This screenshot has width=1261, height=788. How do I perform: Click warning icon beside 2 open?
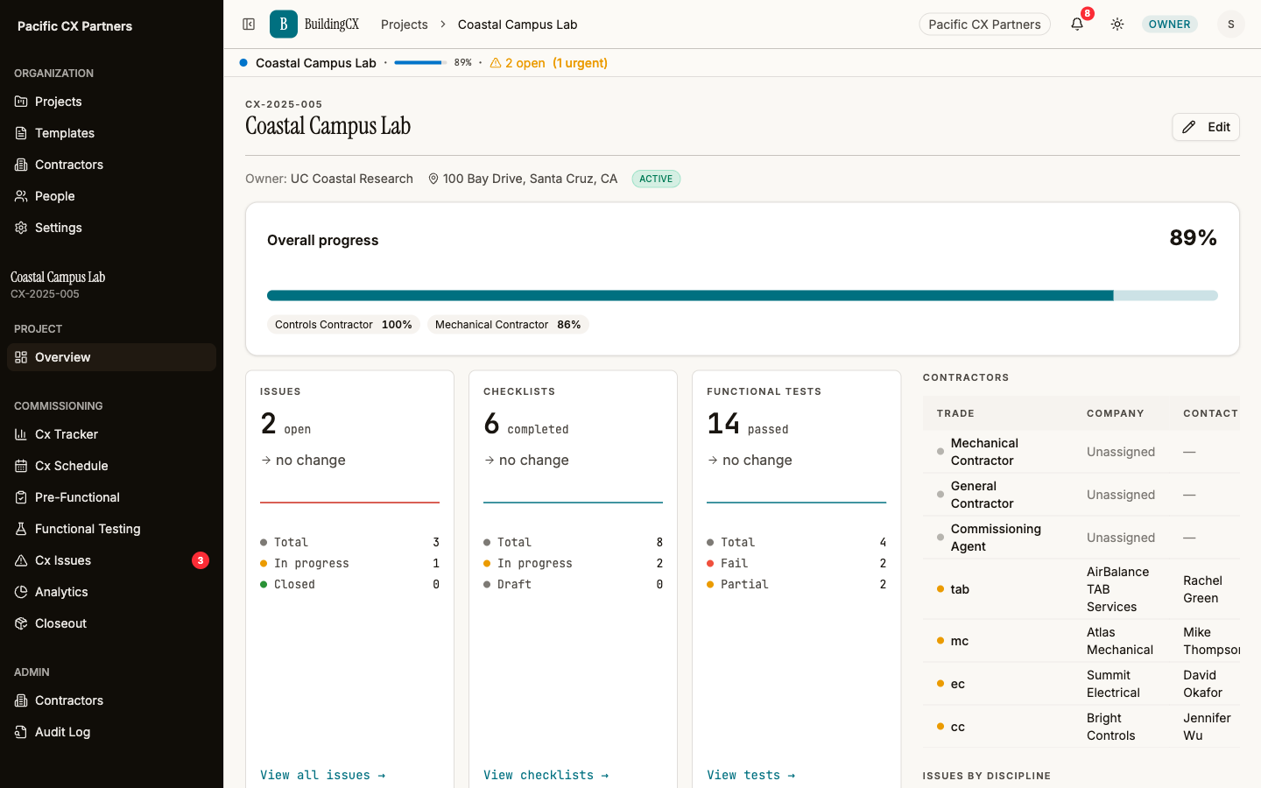496,63
